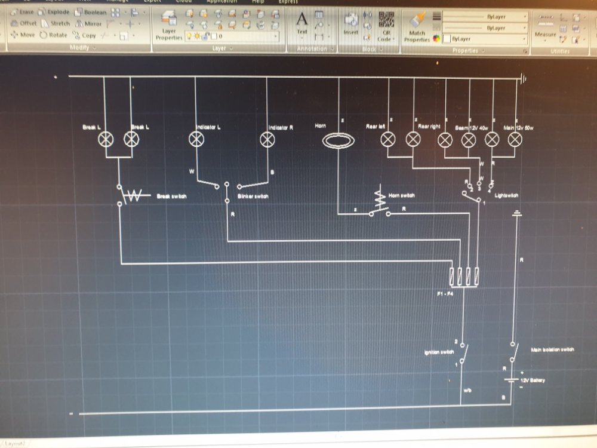Click the ByLayer color swatch box
The image size is (597, 448).
[x=447, y=39]
